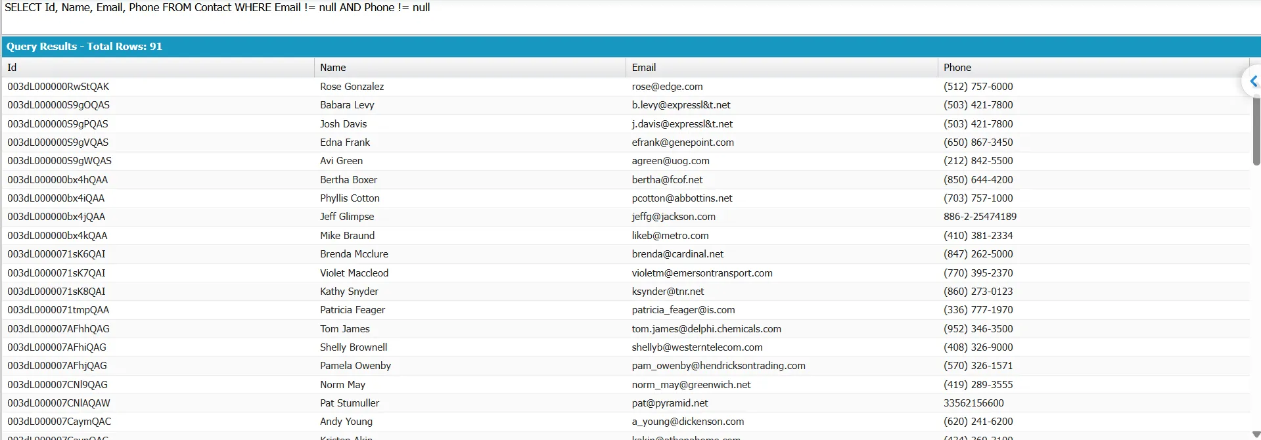
Task: Click the phone 33562156600
Action: click(974, 403)
